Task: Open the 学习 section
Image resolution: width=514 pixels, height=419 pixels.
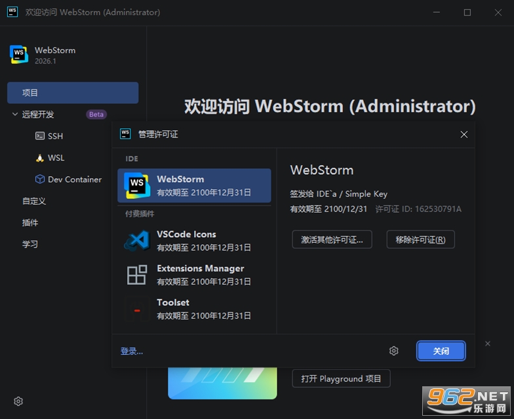Action: click(x=30, y=244)
